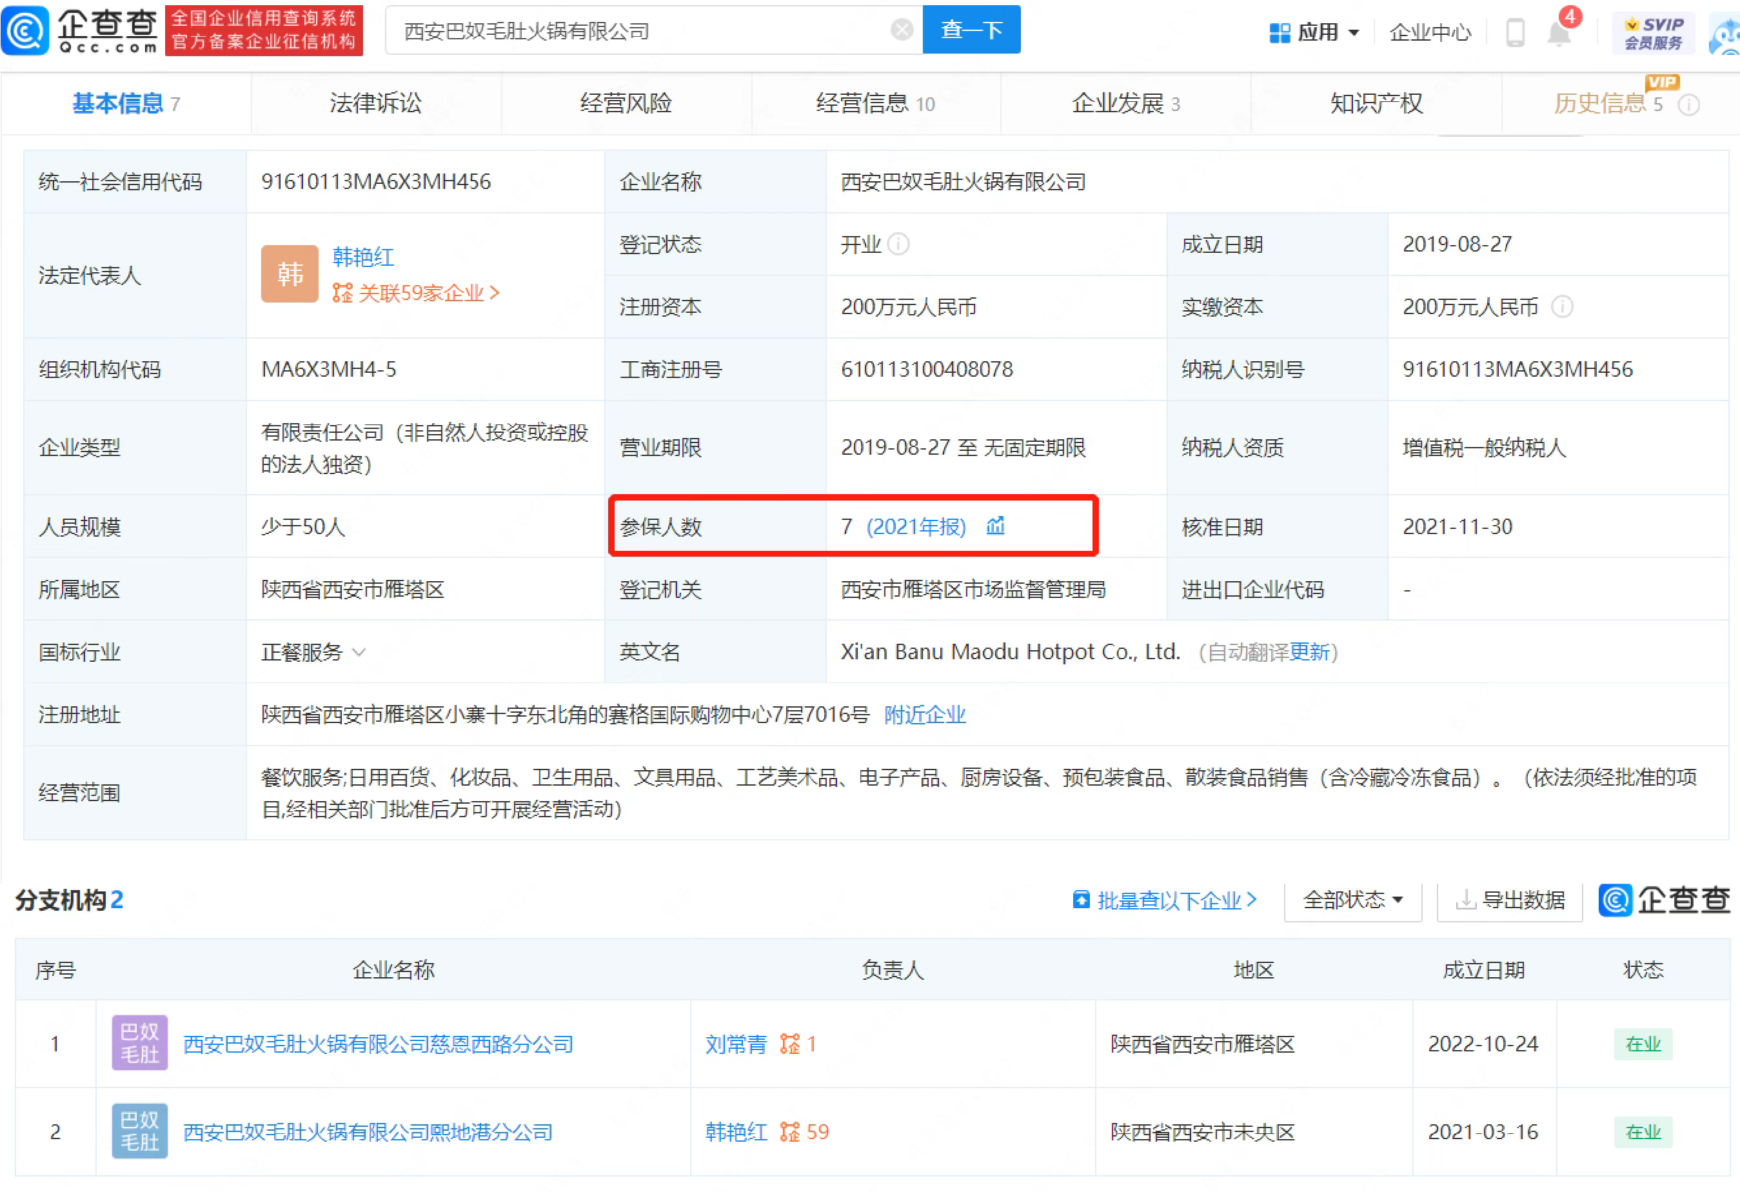Click the 查一下 search button
This screenshot has height=1192, width=1740.
pos(971,30)
